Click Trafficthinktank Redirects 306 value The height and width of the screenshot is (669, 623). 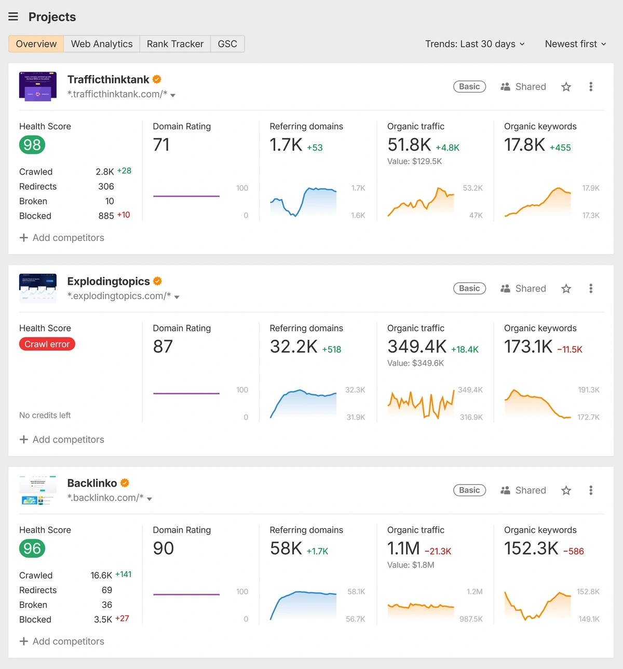(106, 186)
